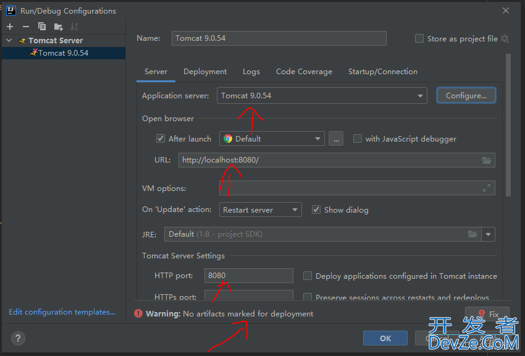Click the IntelliJ logo in the title bar
Viewport: 525px width, 356px height.
[x=10, y=11]
